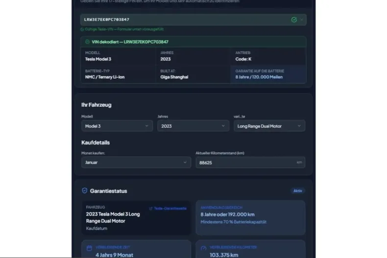
Task: Click the 'Kaufdatum' label in vehicle card
Action: click(x=97, y=229)
